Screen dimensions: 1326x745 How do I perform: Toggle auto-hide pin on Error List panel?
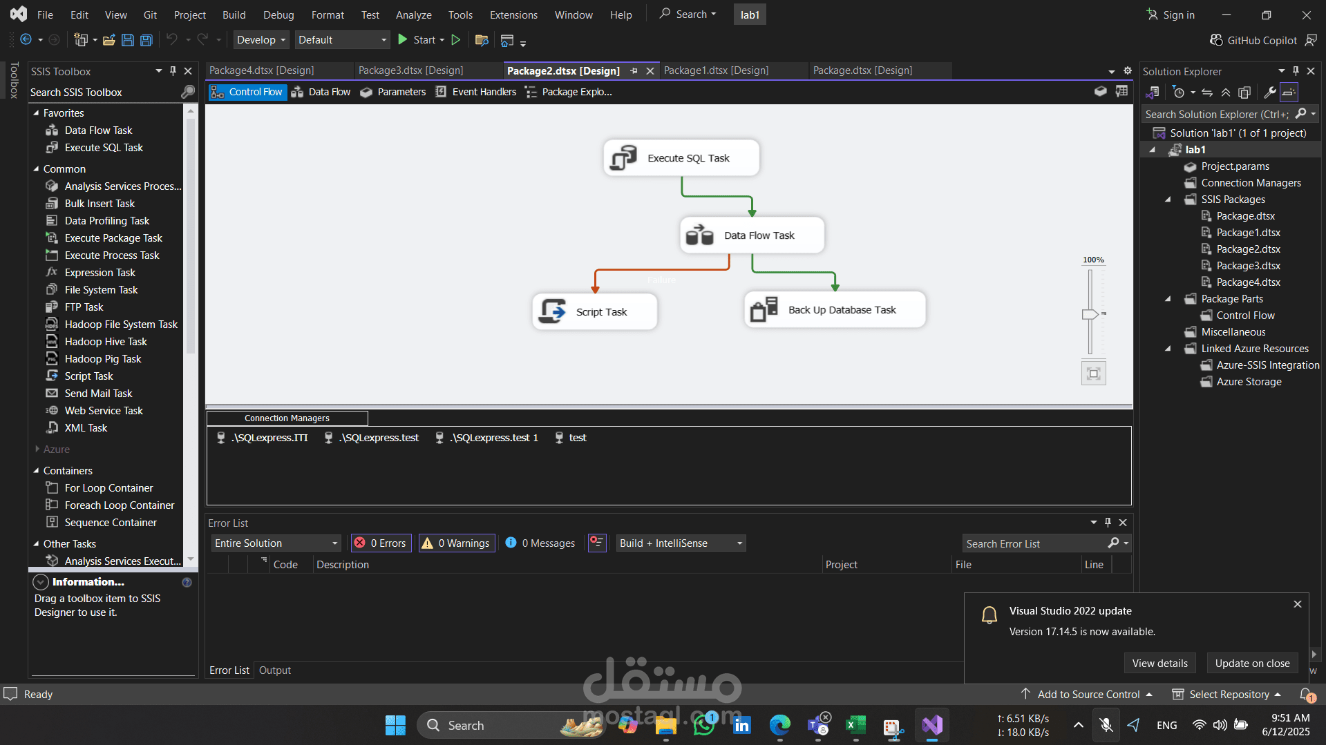1108,523
